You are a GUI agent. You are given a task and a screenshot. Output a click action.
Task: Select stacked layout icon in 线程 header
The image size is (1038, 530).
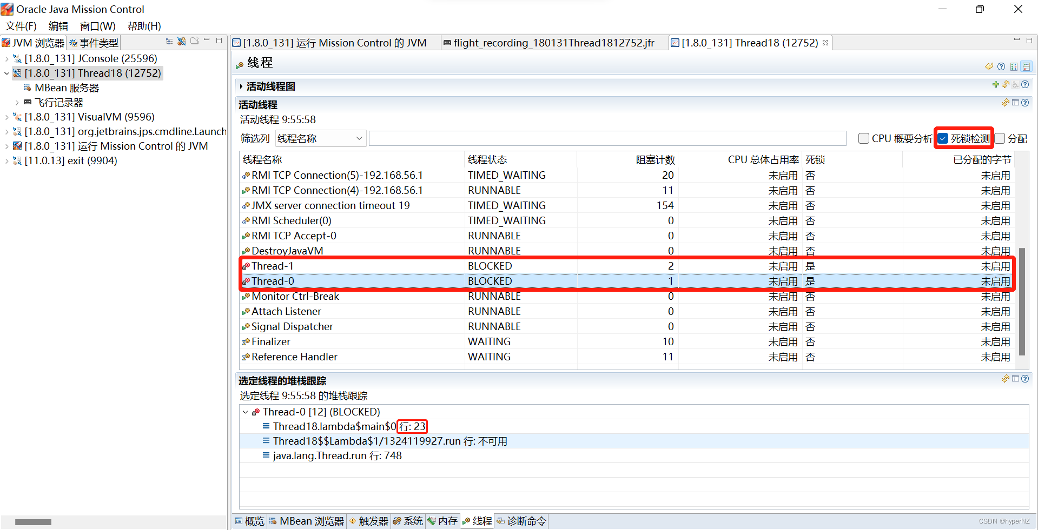click(x=1026, y=66)
